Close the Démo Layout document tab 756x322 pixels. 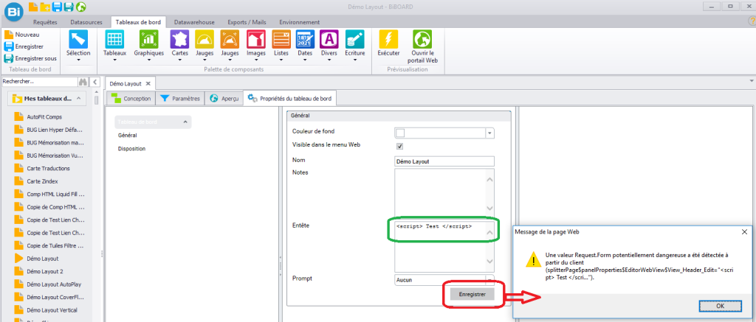tap(148, 84)
